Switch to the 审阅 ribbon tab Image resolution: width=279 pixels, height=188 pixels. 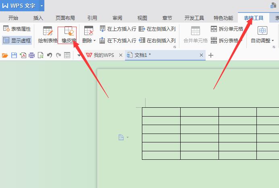click(117, 18)
